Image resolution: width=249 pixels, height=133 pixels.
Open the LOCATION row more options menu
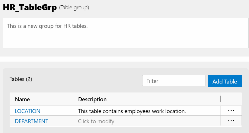231,111
